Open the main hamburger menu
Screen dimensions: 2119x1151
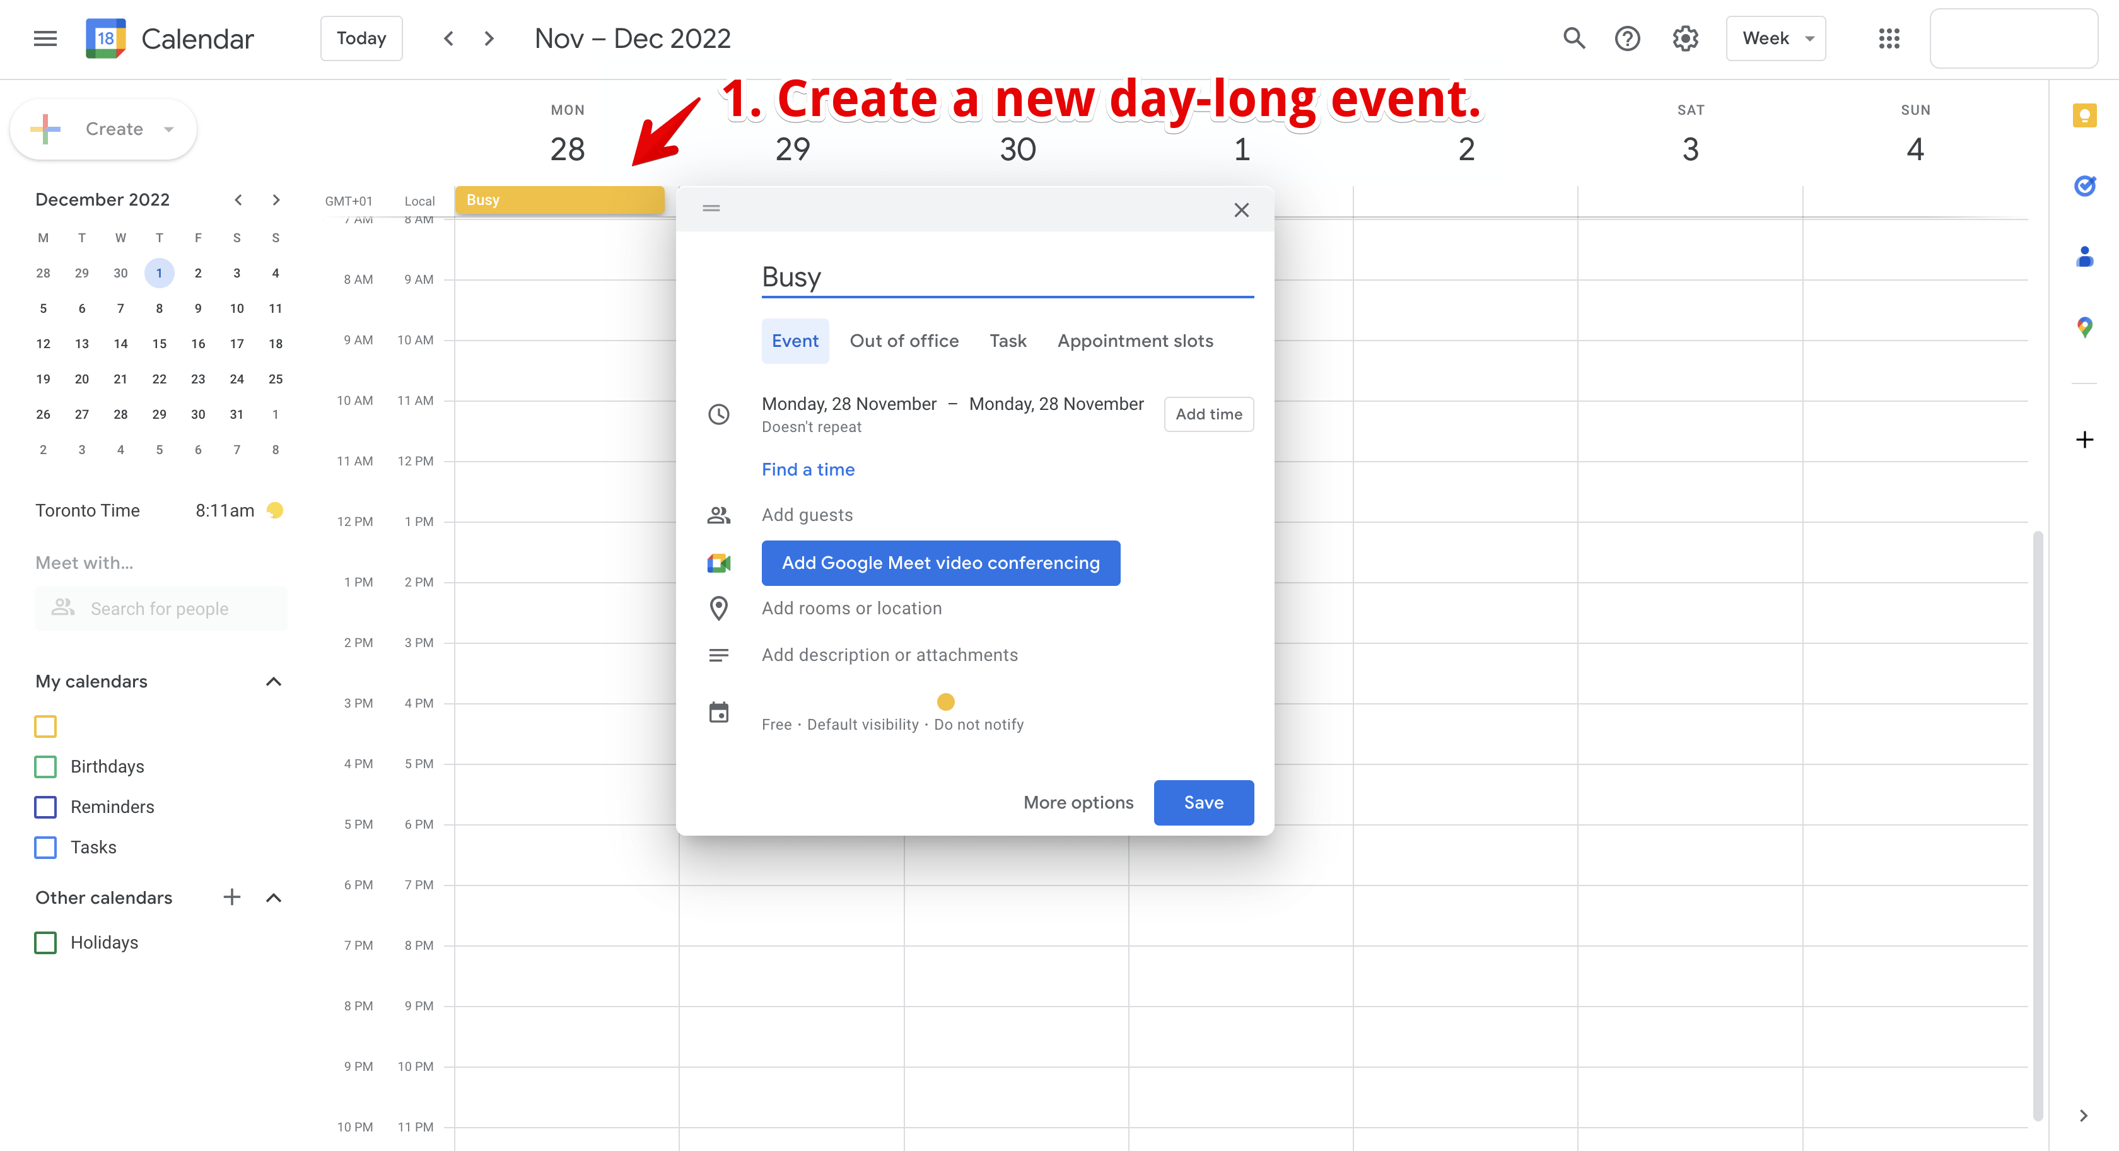tap(45, 38)
